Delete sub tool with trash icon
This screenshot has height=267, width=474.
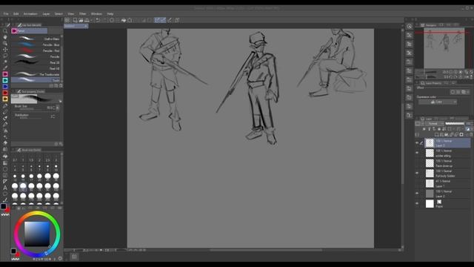61,86
